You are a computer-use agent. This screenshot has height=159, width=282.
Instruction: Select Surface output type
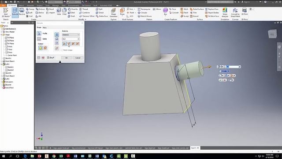(x=45, y=48)
